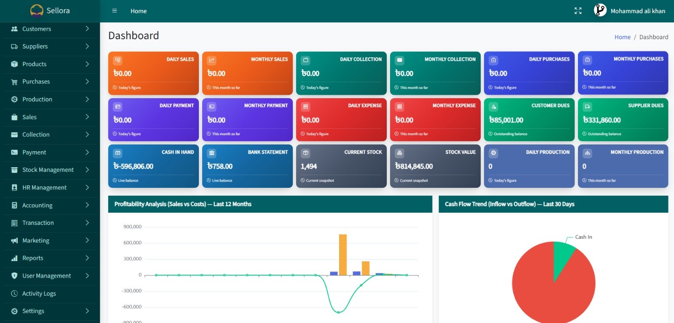Expand the Reports menu chevron
The width and height of the screenshot is (674, 323).
[x=87, y=258]
